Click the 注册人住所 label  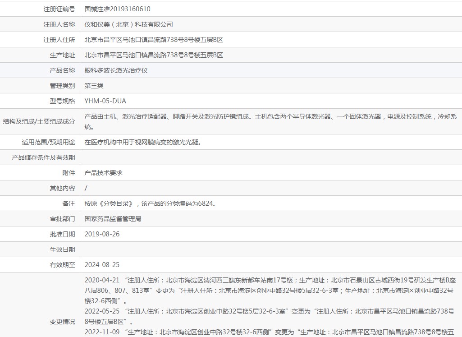click(x=59, y=40)
